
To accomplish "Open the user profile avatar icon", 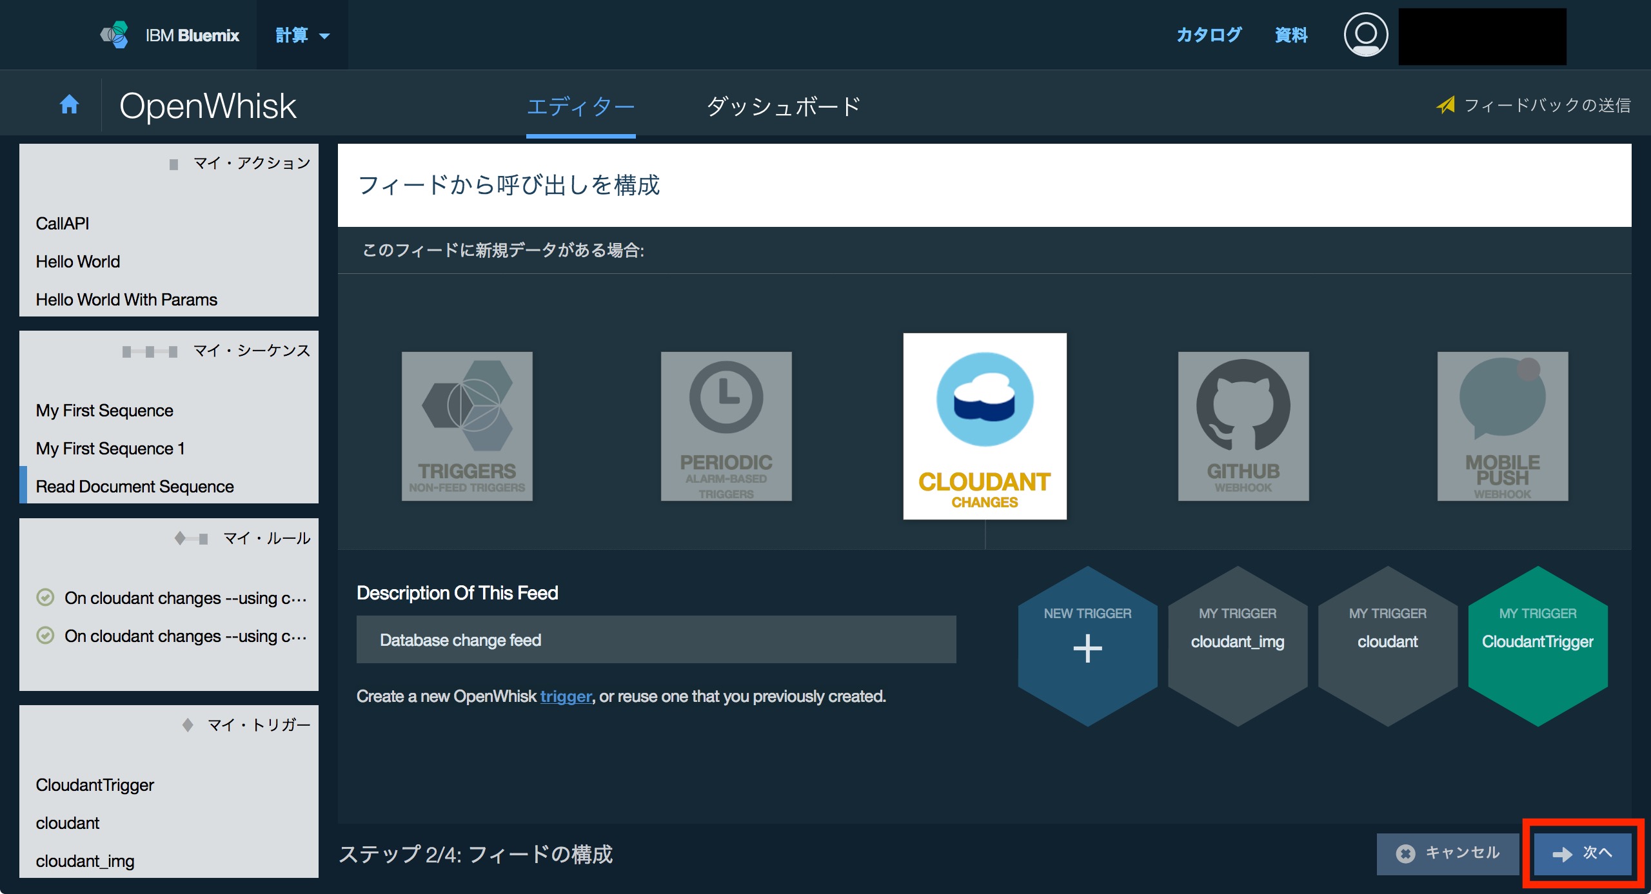I will 1365,35.
